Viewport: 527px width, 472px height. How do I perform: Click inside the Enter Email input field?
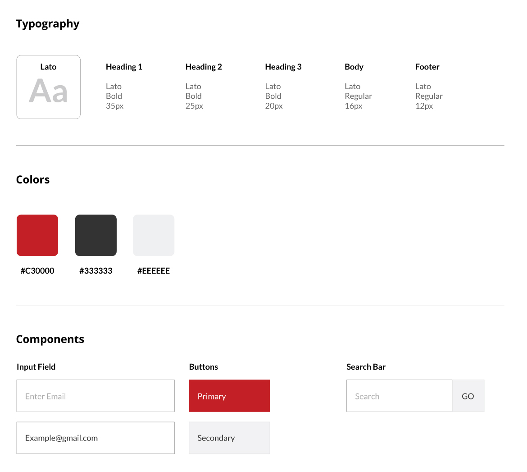click(95, 396)
